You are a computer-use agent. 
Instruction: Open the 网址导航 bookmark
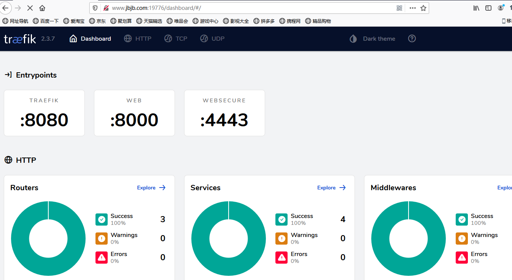15,21
